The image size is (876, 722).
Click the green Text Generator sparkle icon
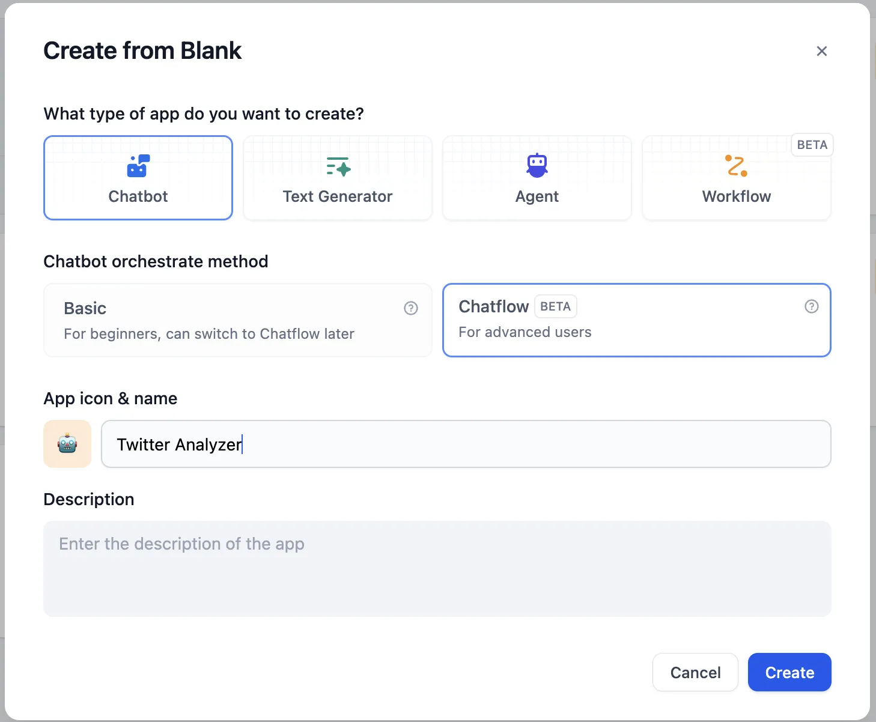click(x=338, y=166)
